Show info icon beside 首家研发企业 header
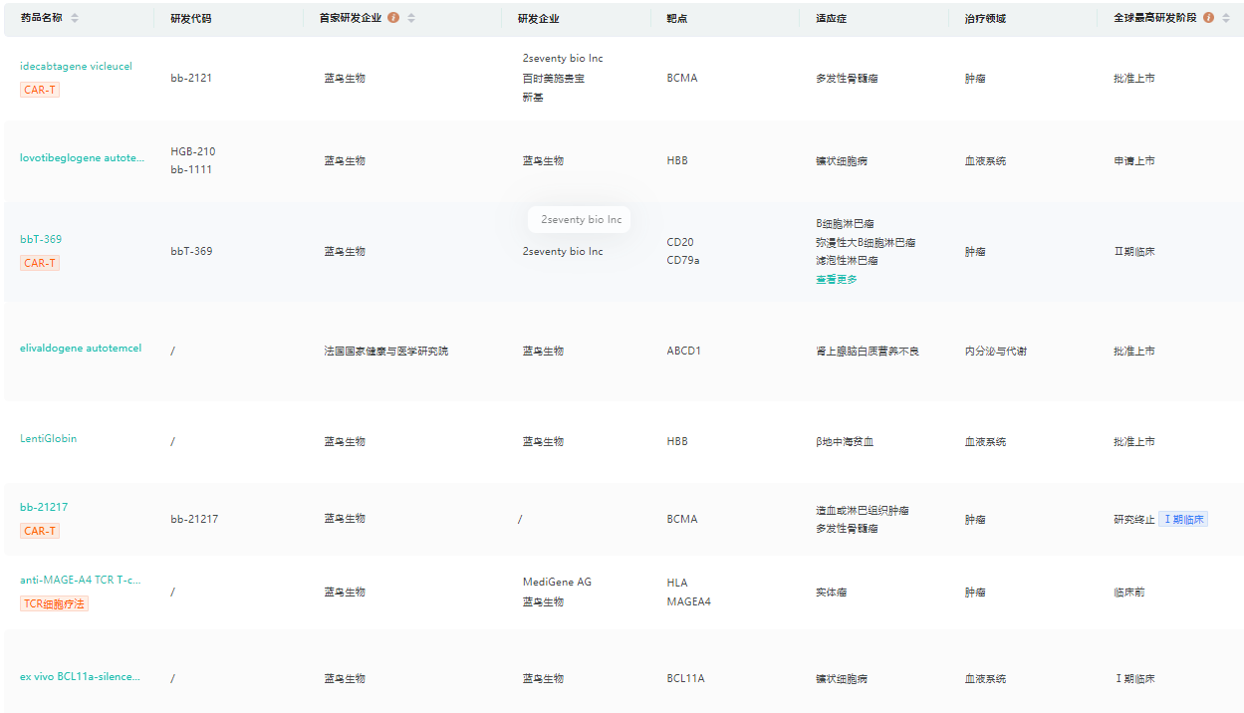Image resolution: width=1244 pixels, height=713 pixels. pyautogui.click(x=393, y=18)
